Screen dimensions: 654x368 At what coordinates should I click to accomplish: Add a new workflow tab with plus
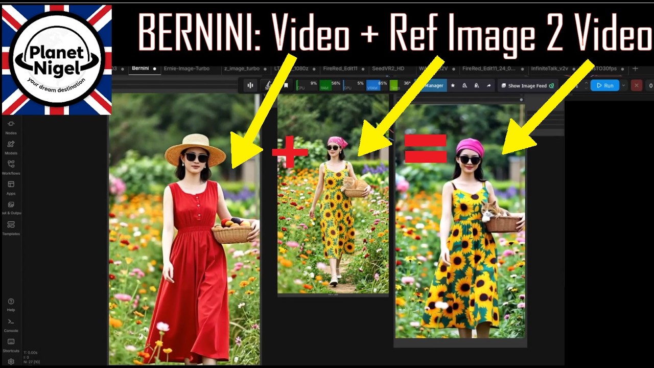[x=635, y=68]
